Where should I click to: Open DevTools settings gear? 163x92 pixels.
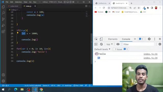[149, 39]
